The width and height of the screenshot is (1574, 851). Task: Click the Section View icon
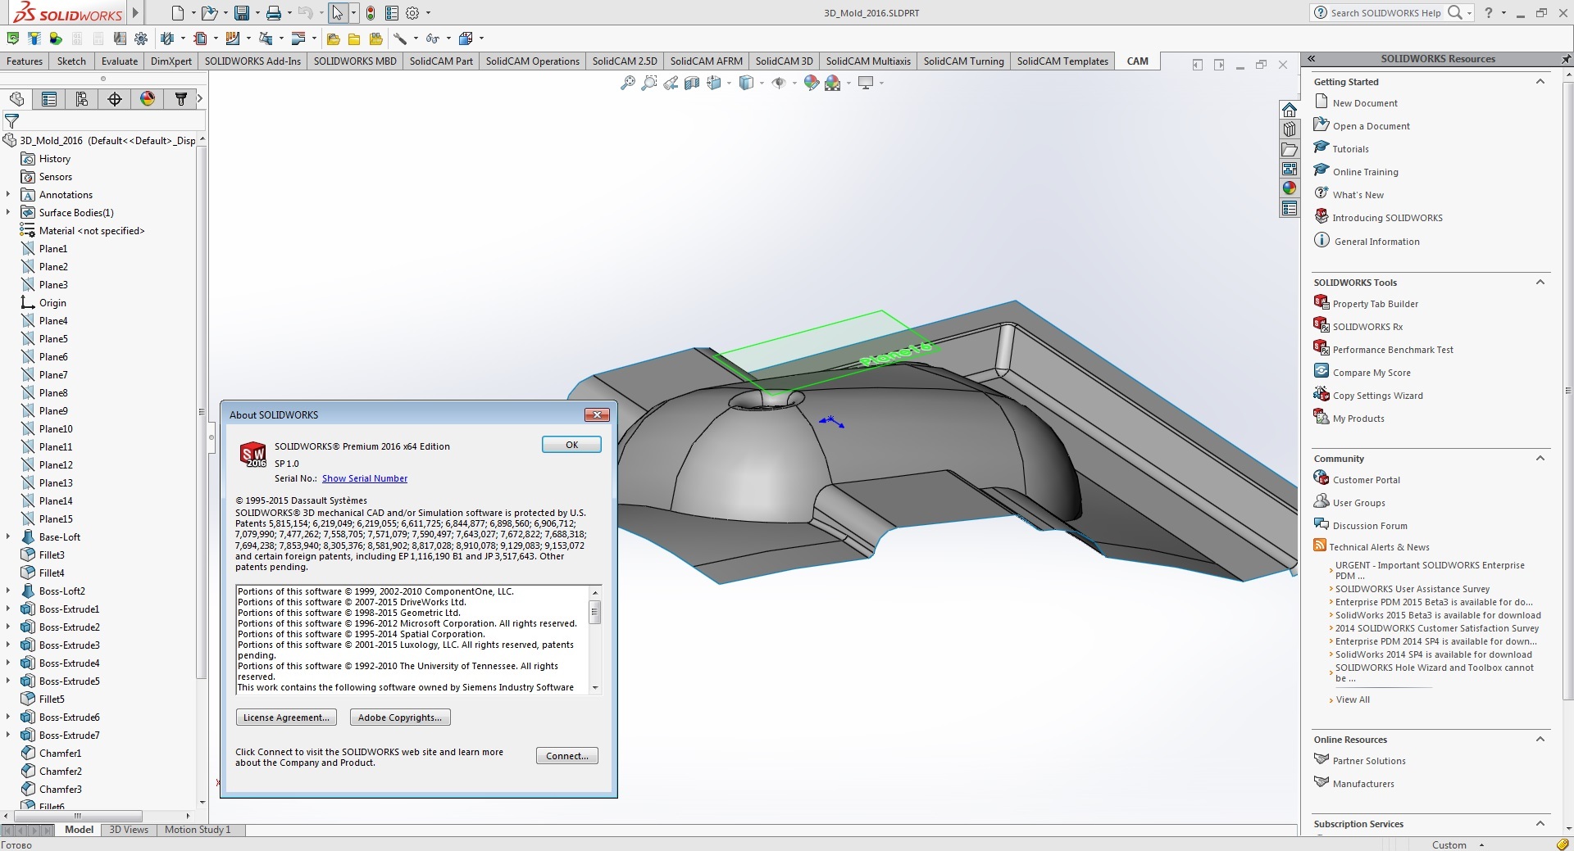[692, 83]
